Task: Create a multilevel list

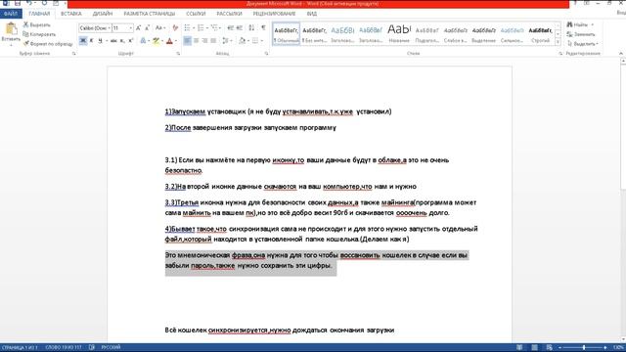Action: click(x=215, y=28)
